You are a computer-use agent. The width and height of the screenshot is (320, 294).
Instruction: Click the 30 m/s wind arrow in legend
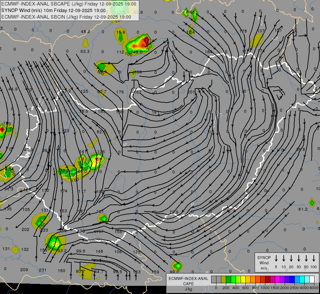point(298,258)
